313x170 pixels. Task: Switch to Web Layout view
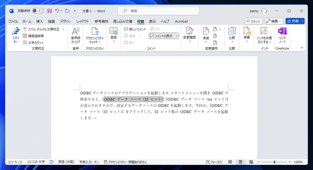251,162
